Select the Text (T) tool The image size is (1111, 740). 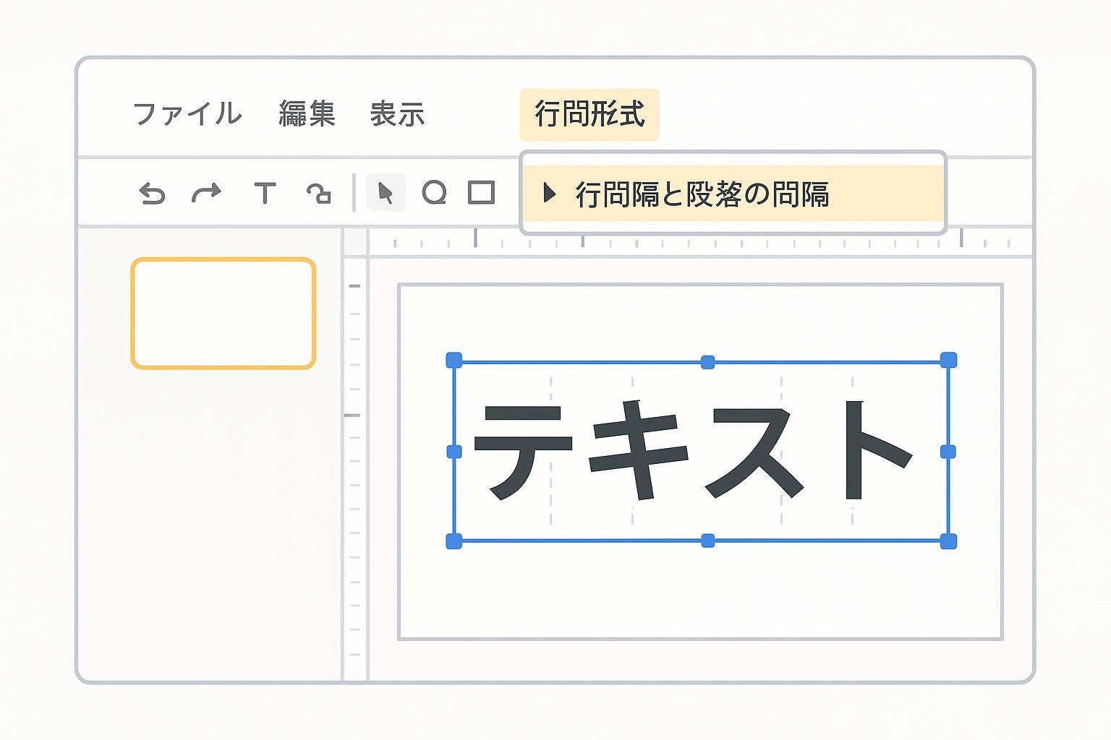pos(265,193)
